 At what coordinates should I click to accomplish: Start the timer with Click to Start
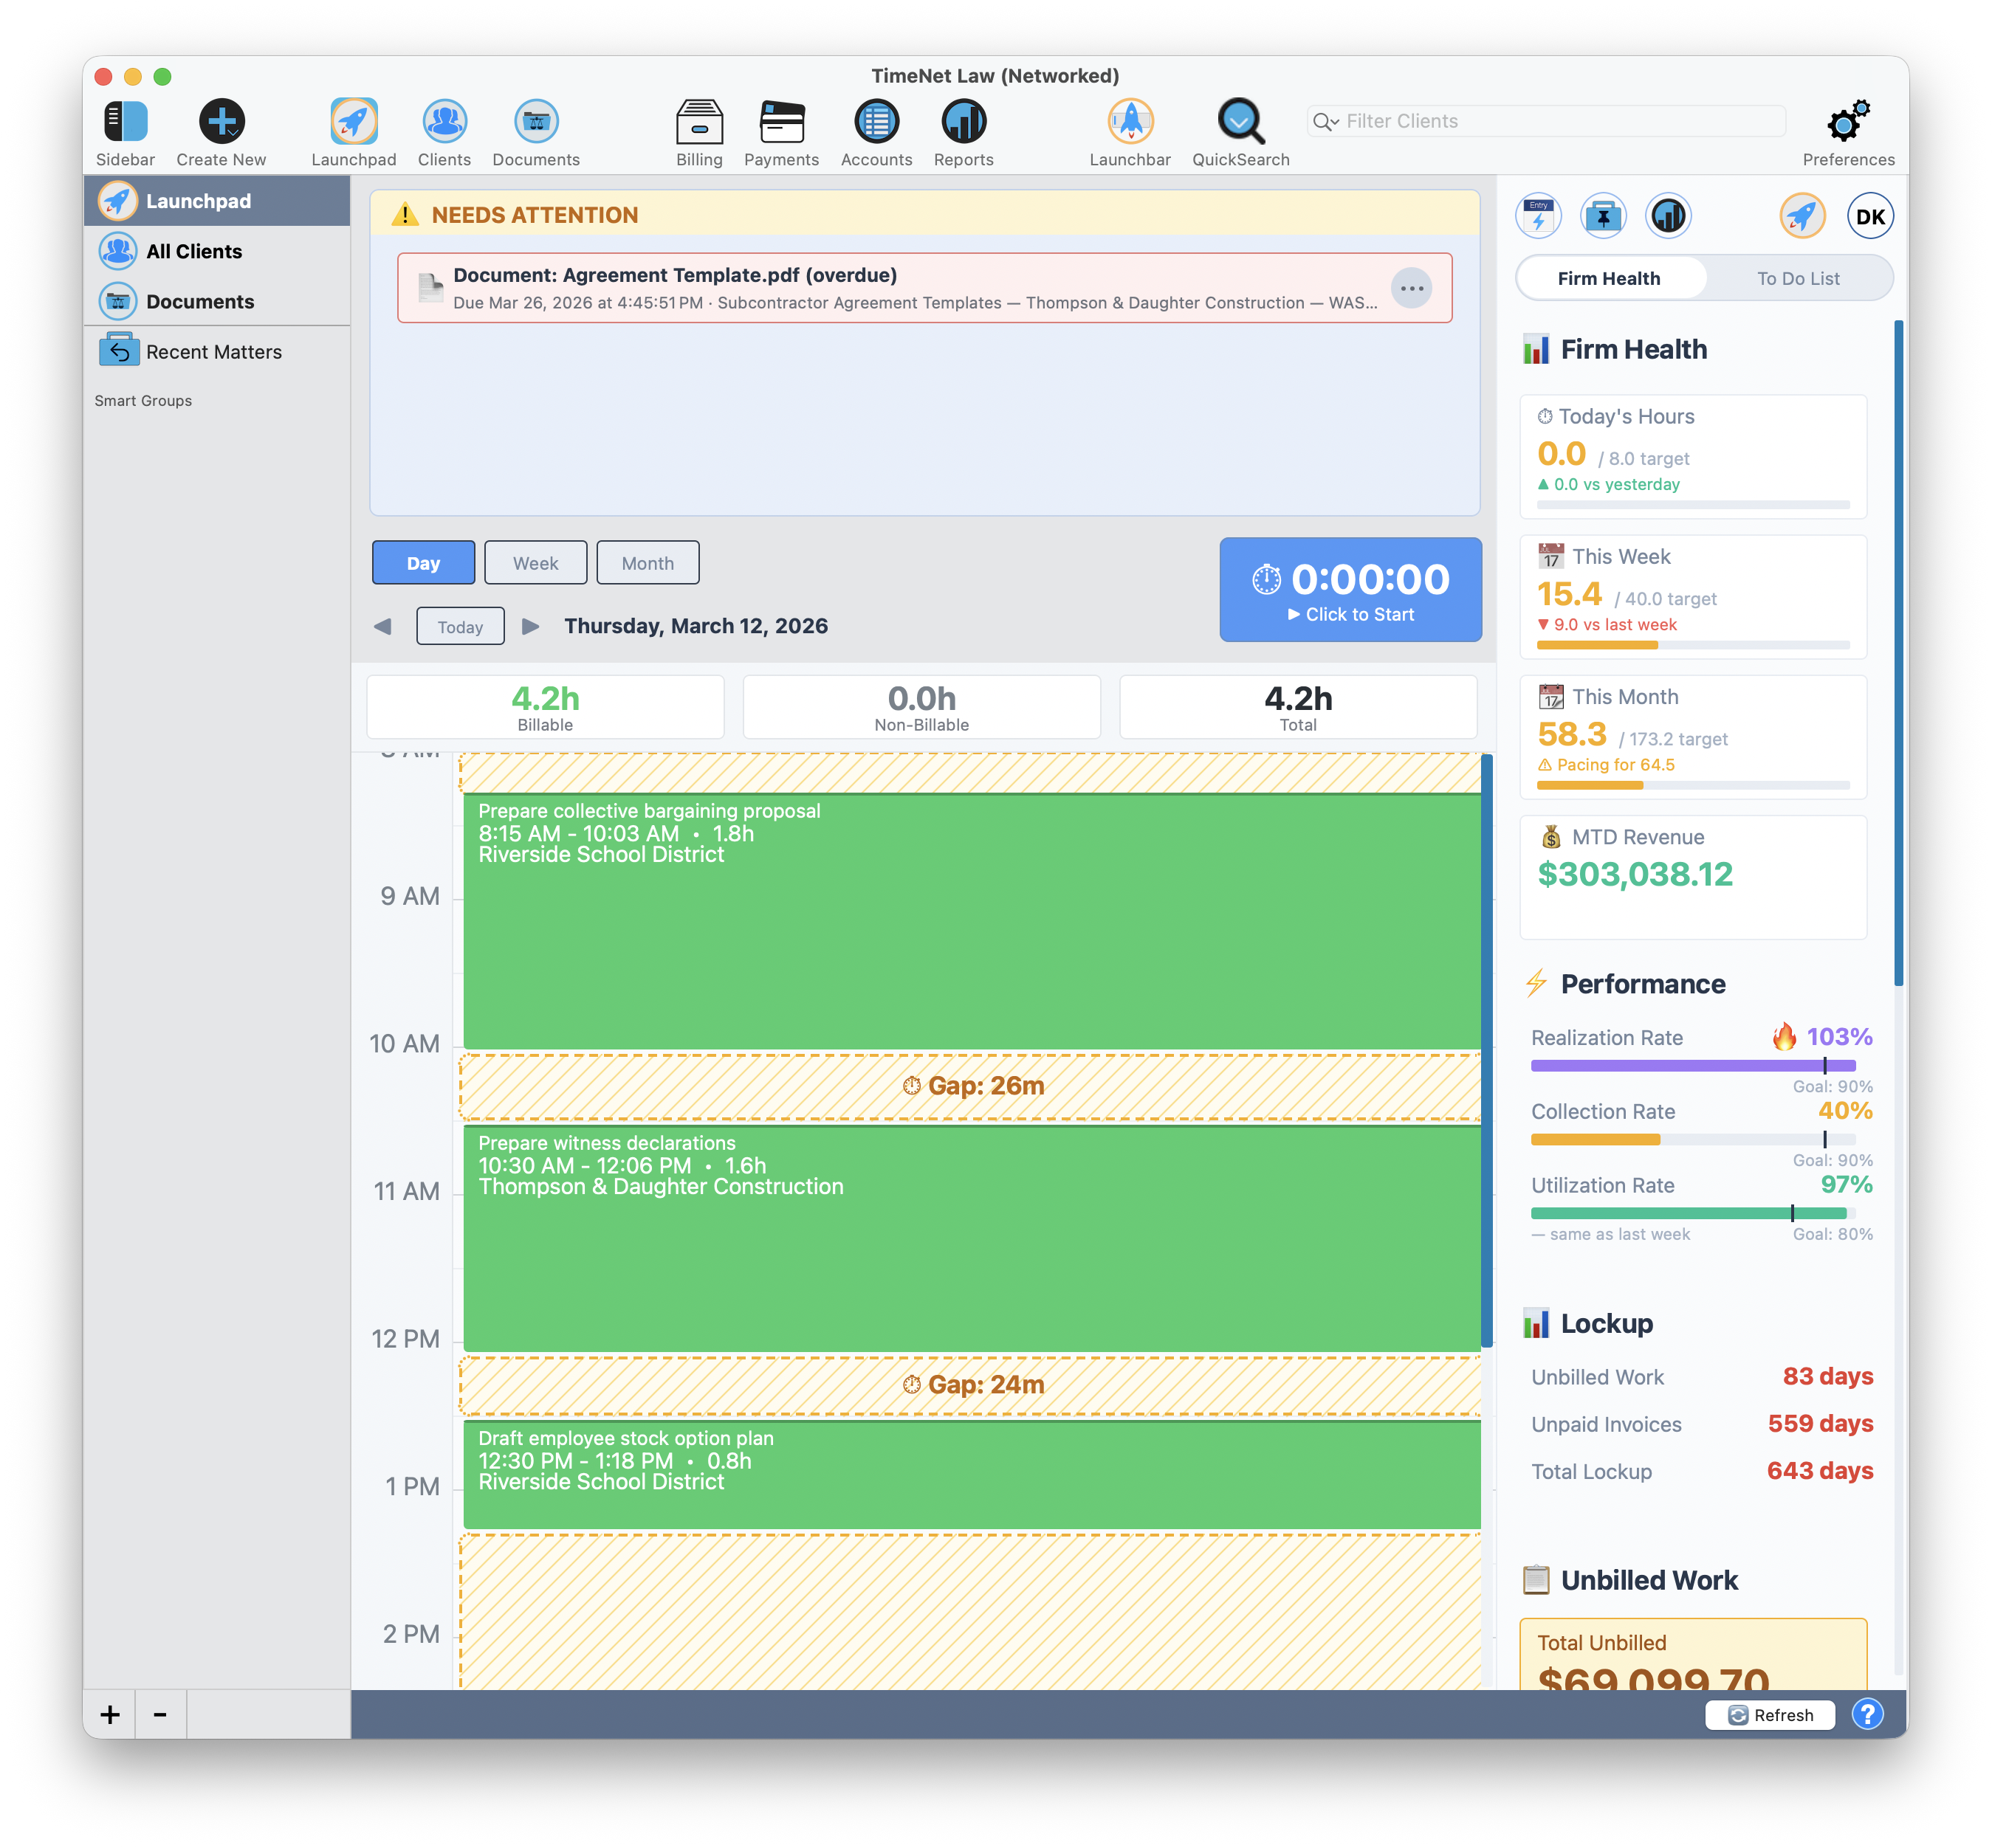coord(1350,591)
